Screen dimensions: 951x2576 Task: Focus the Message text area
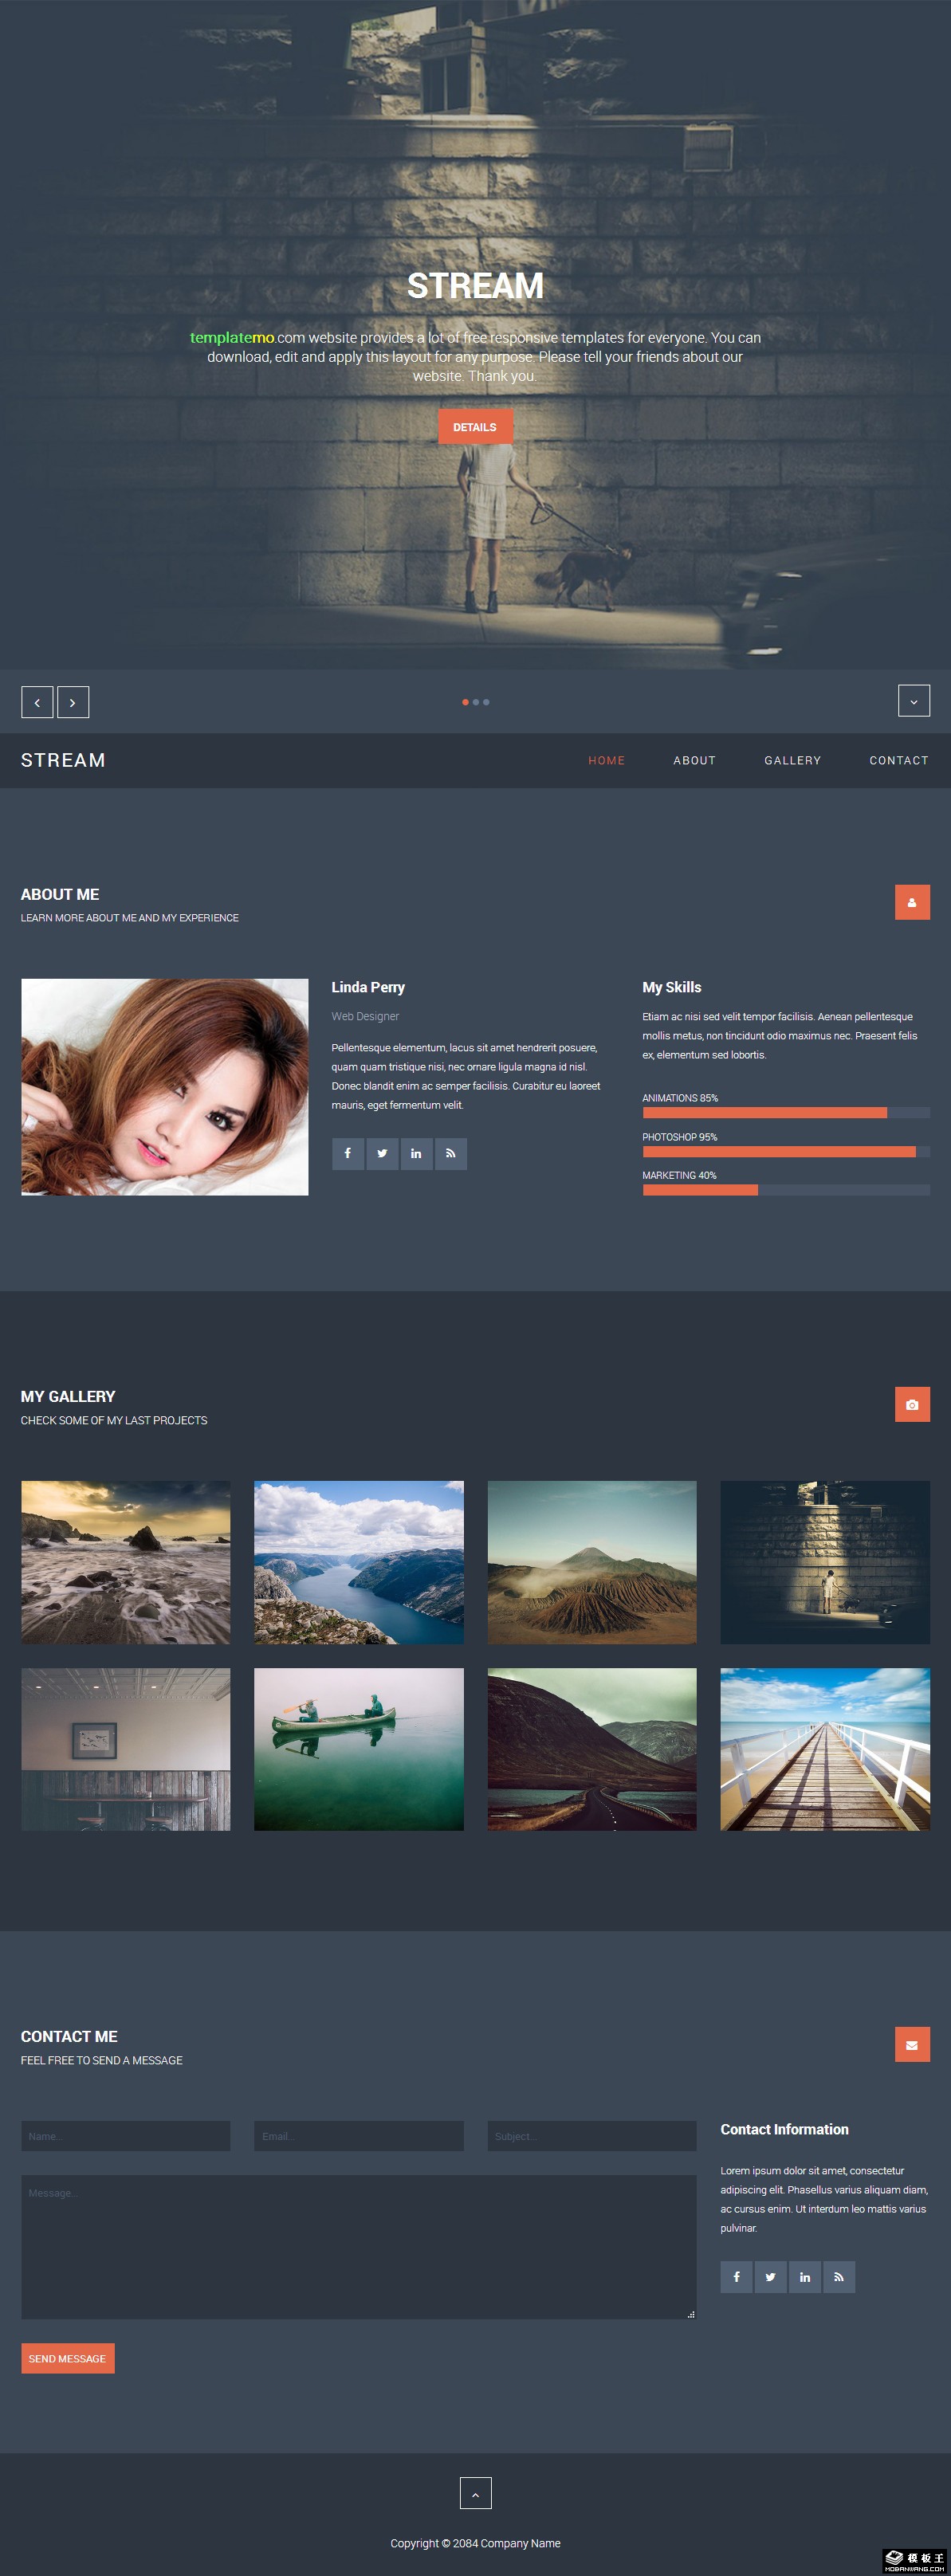click(359, 2247)
